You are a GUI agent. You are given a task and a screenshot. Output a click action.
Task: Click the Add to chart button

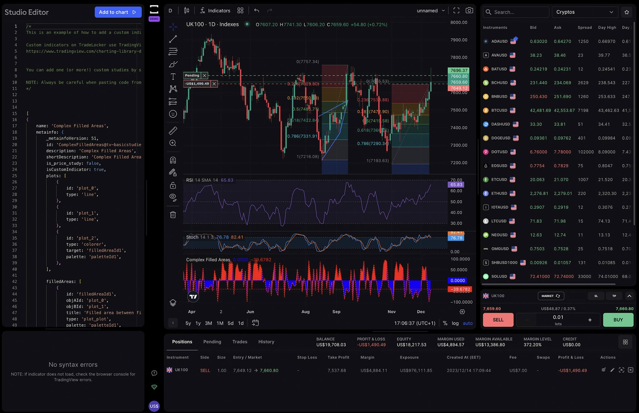(118, 12)
